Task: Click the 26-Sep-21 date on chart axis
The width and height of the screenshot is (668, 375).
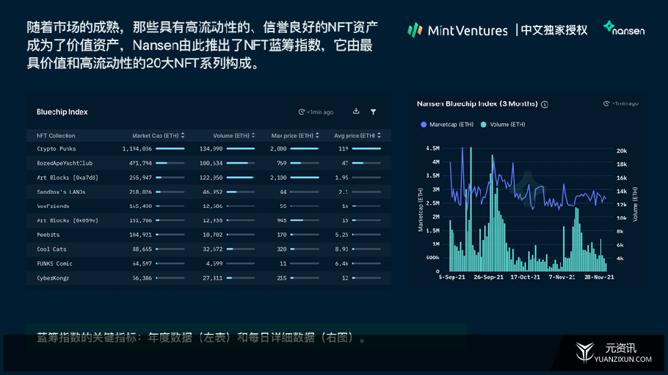Action: (x=488, y=277)
